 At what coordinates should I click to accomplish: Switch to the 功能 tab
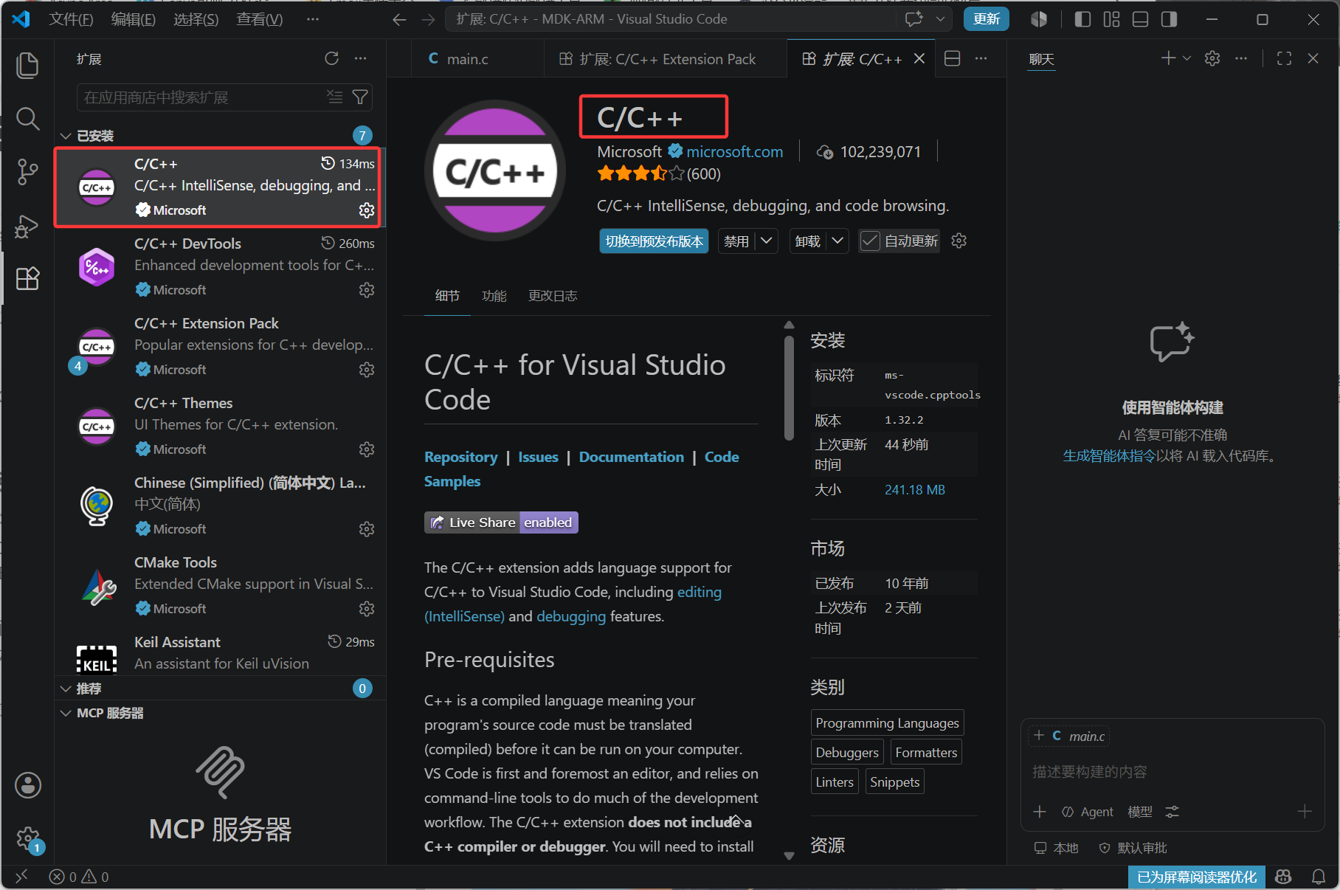pyautogui.click(x=494, y=296)
